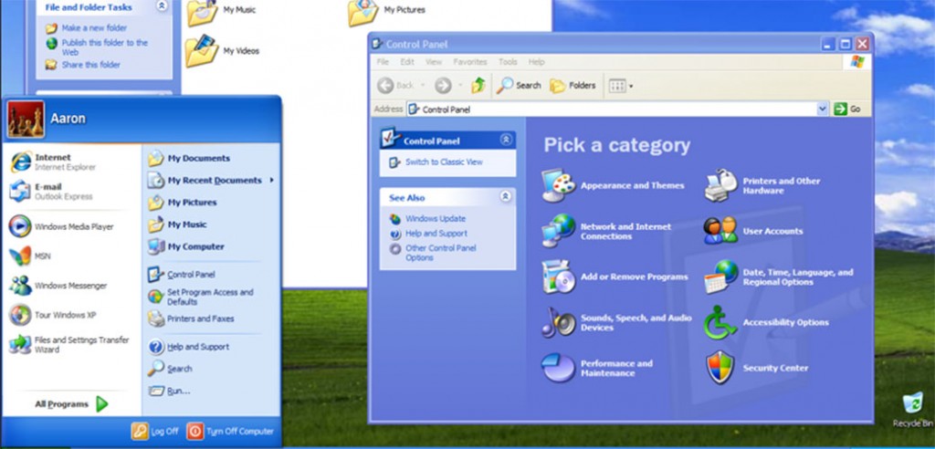This screenshot has height=449, width=935.
Task: Click the Back toolbar button
Action: point(395,85)
